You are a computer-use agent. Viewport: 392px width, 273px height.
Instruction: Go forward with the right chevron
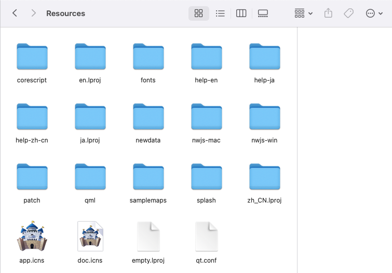click(33, 13)
